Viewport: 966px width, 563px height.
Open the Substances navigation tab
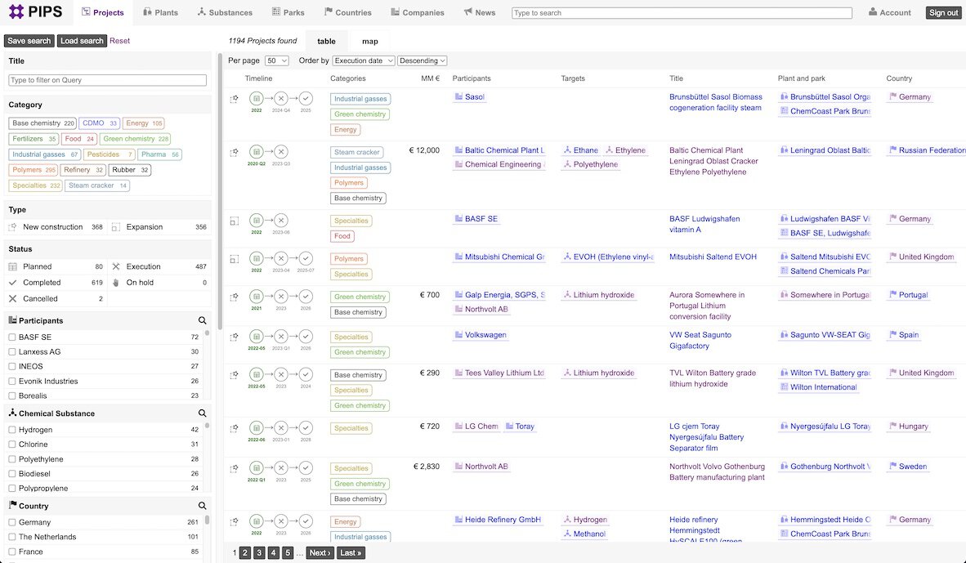click(225, 12)
